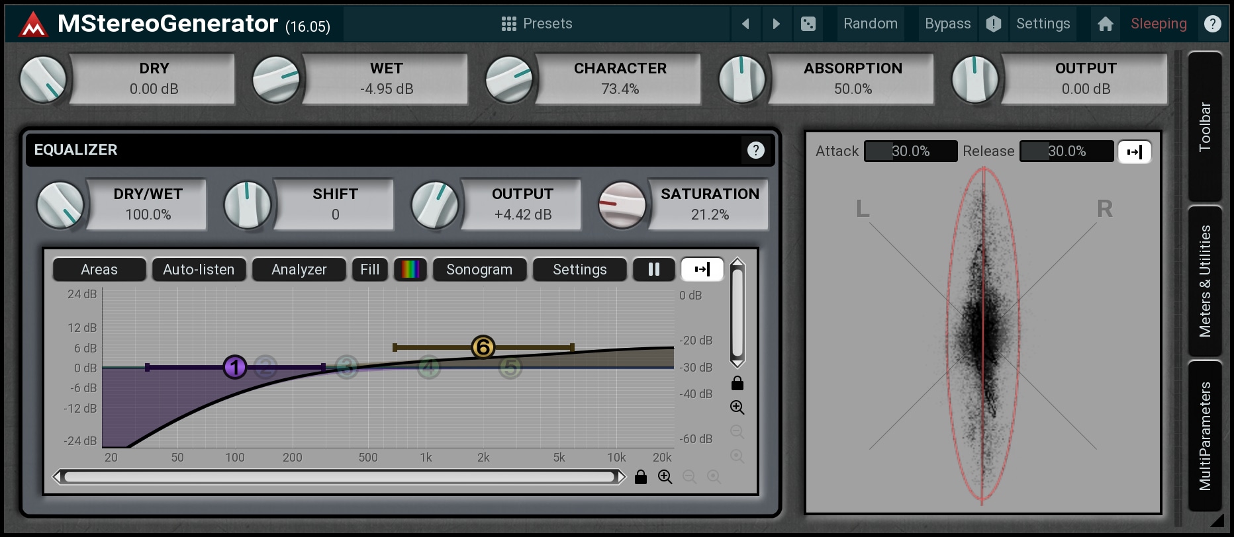The height and width of the screenshot is (537, 1234).
Task: Open the Presets browser
Action: coord(537,24)
